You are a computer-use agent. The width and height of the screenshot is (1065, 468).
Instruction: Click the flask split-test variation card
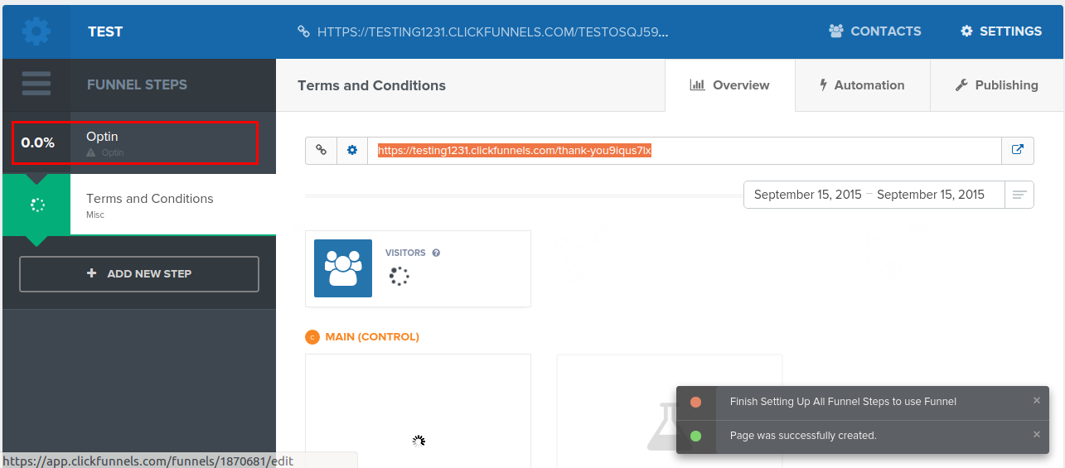(670, 411)
